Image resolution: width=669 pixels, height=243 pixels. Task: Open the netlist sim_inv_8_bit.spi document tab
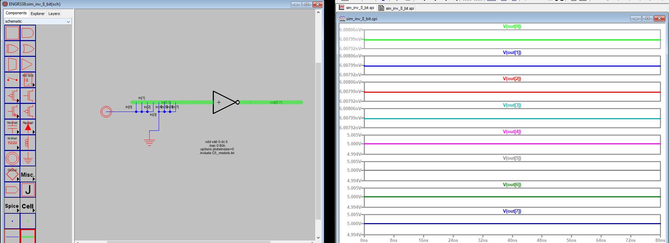[x=396, y=8]
